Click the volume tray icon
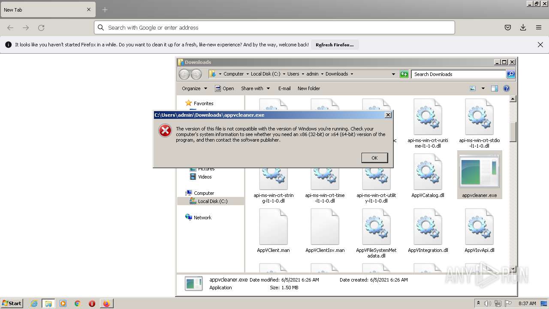The image size is (549, 309). [488, 303]
